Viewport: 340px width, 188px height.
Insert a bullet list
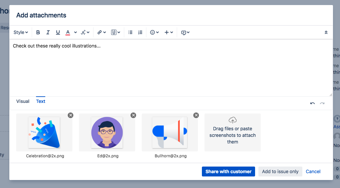click(x=130, y=32)
